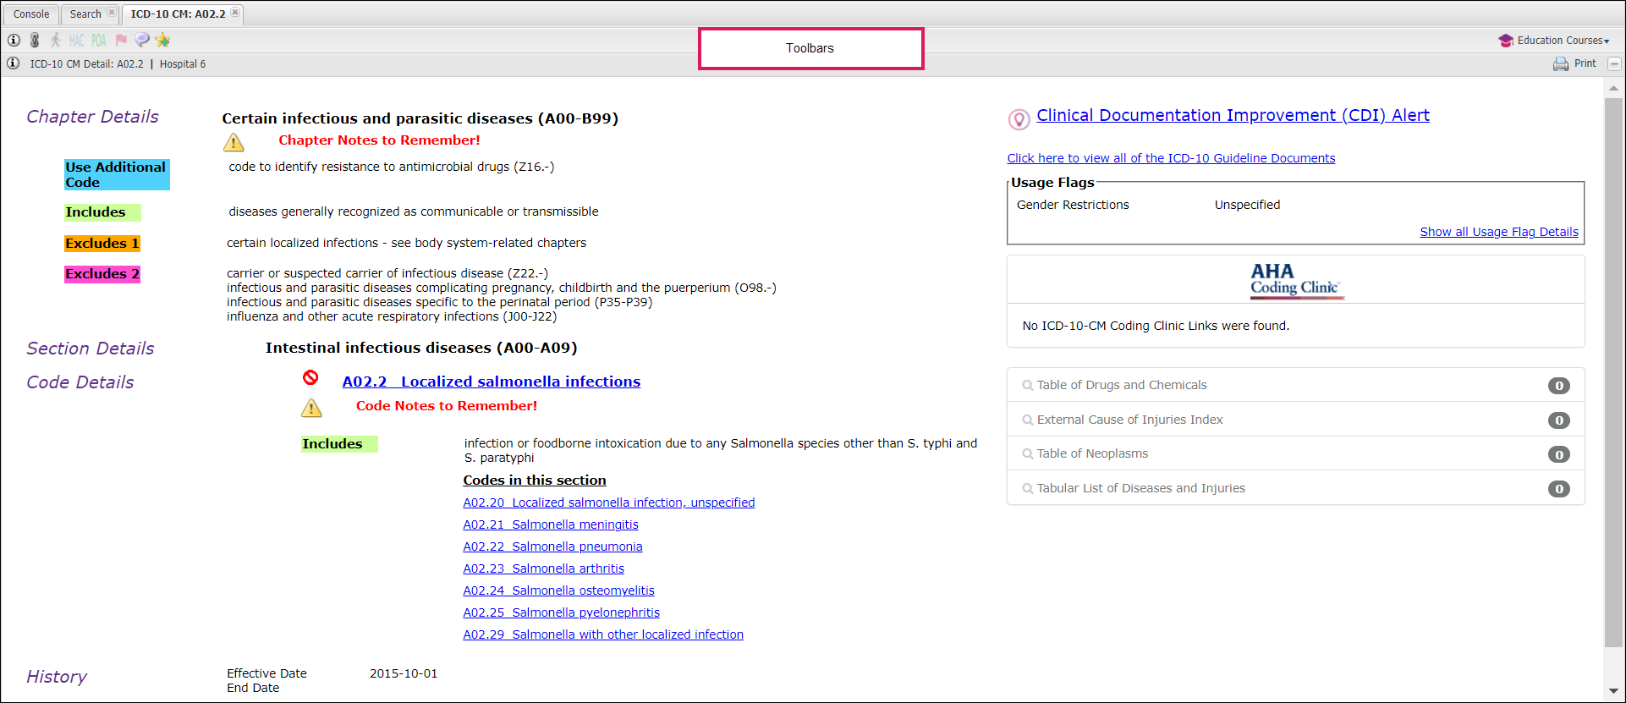
Task: Open the speech bubble comment icon
Action: click(x=141, y=40)
